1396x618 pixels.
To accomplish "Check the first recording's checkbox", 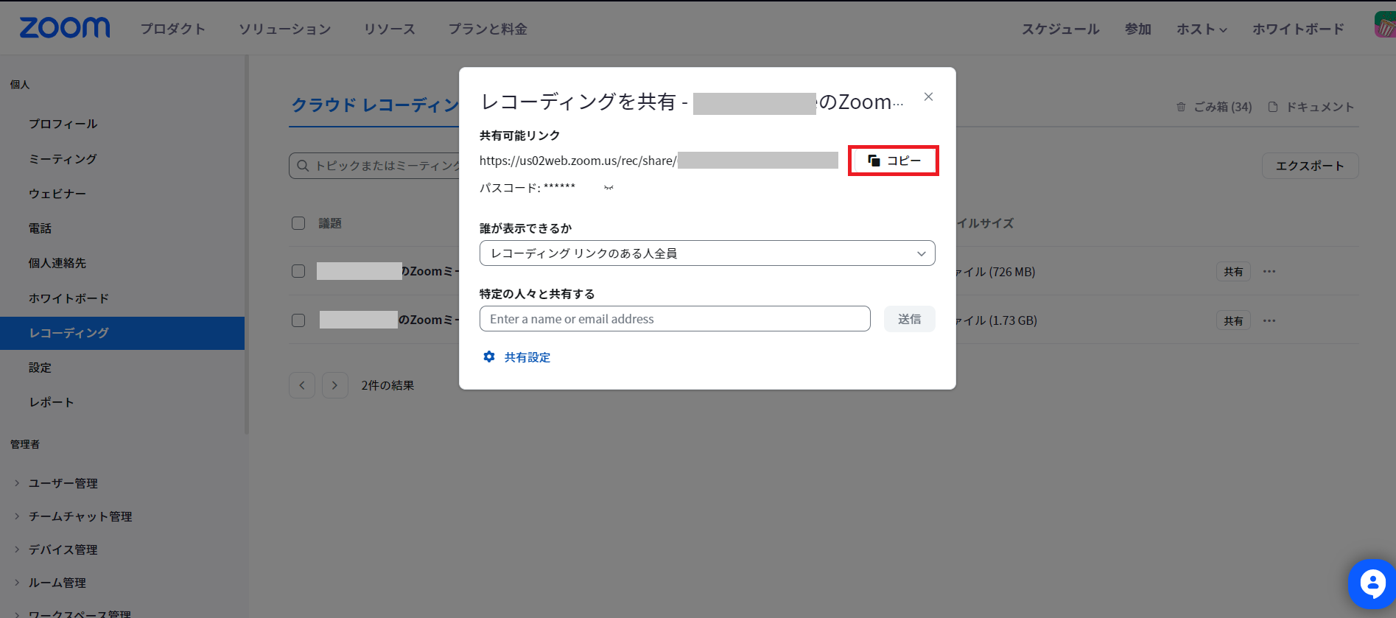I will pos(298,271).
